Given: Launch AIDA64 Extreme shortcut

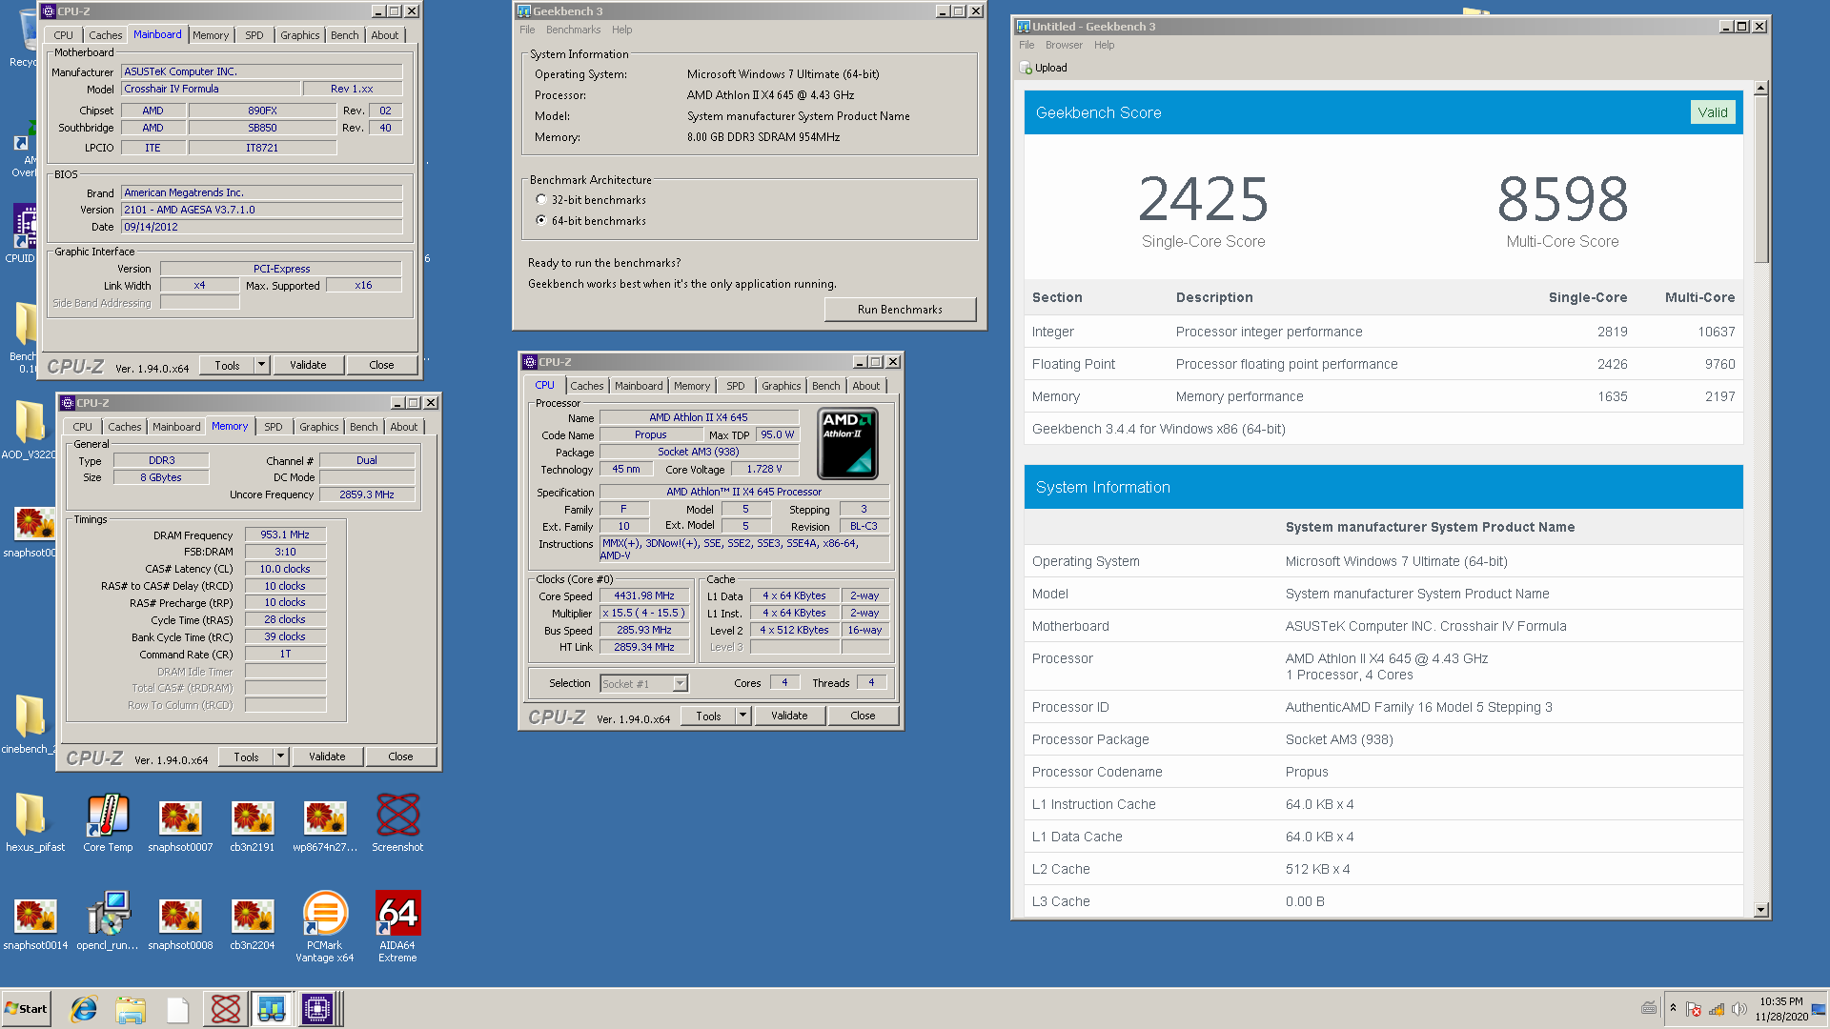Looking at the screenshot, I should pos(397,926).
